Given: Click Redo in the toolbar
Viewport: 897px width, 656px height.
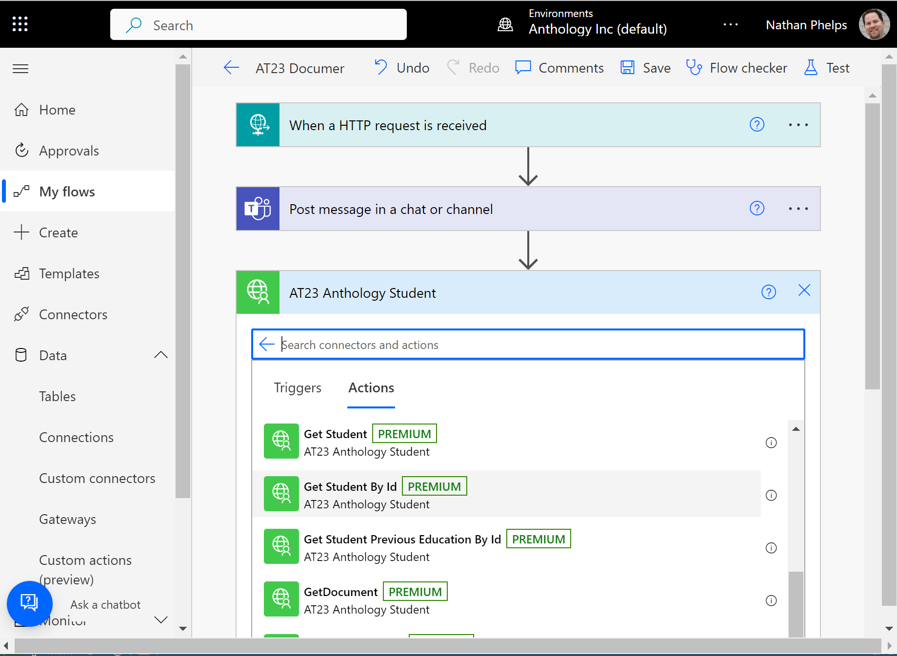Looking at the screenshot, I should click(473, 68).
